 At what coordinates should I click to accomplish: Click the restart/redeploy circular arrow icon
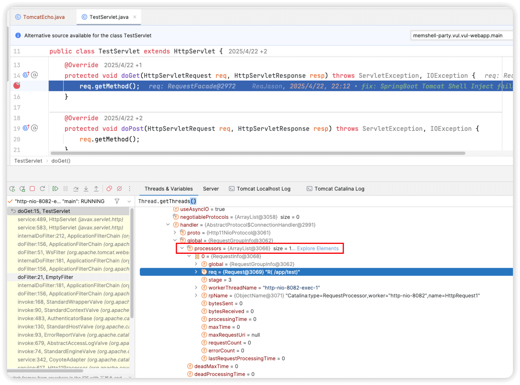[x=42, y=189]
